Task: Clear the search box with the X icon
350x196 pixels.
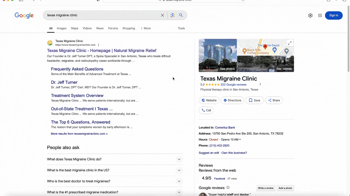Action: point(162,15)
